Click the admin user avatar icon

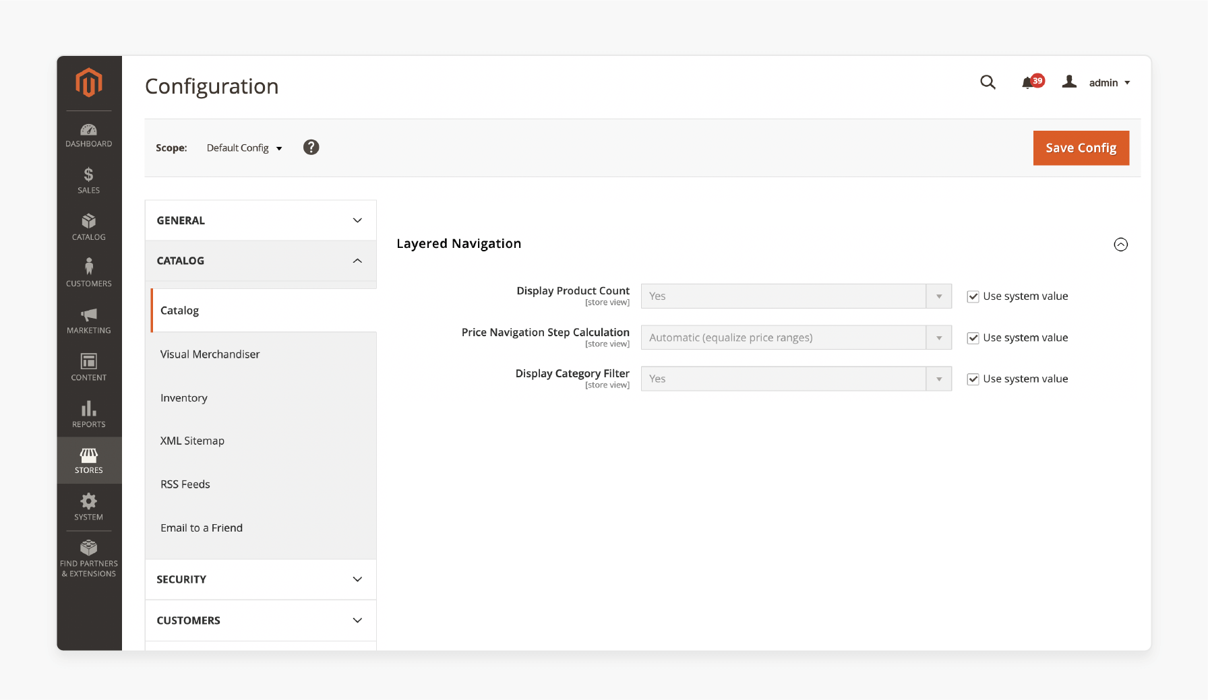click(1069, 82)
